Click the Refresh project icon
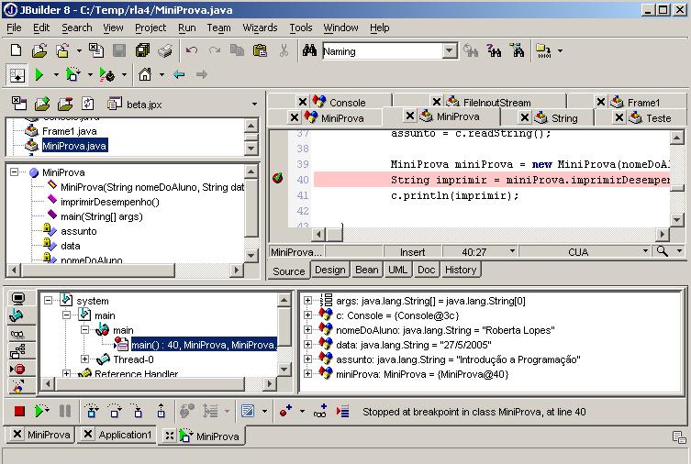The width and height of the screenshot is (691, 464). tap(88, 104)
